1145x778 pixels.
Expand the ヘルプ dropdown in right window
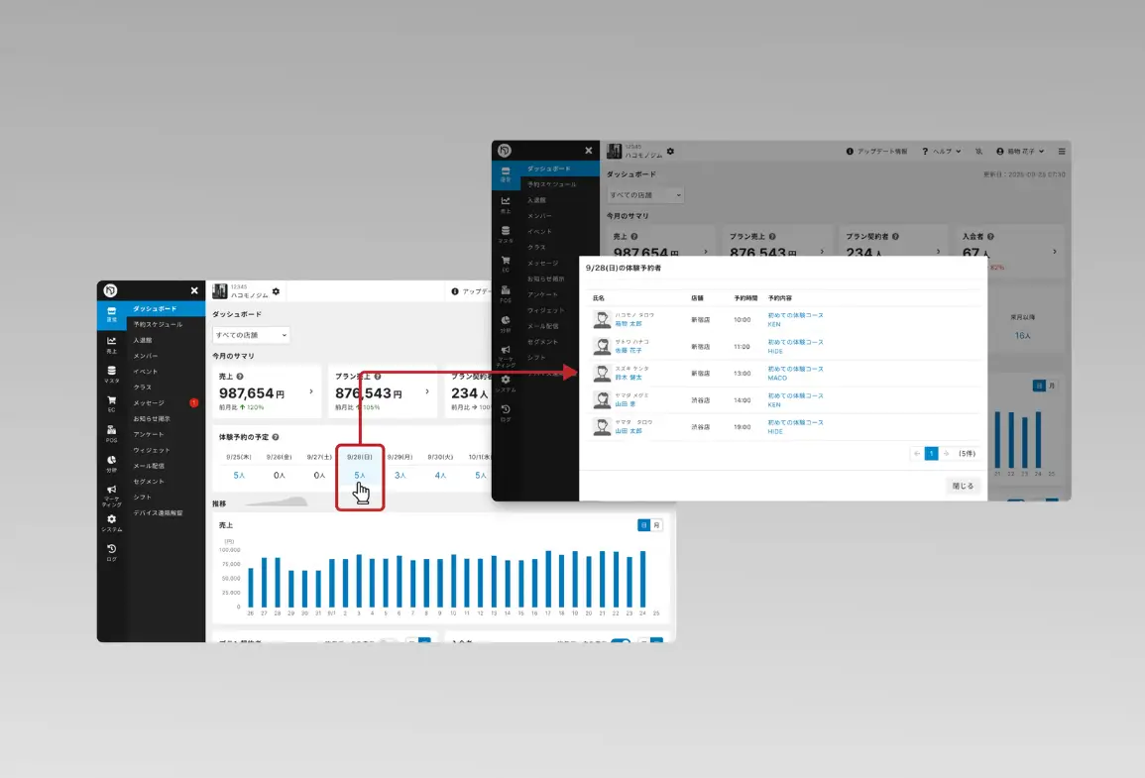click(x=942, y=151)
